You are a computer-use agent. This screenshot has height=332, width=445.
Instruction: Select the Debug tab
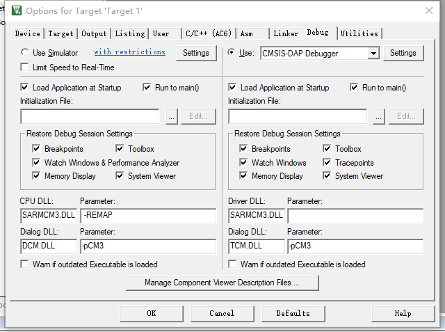click(x=320, y=33)
